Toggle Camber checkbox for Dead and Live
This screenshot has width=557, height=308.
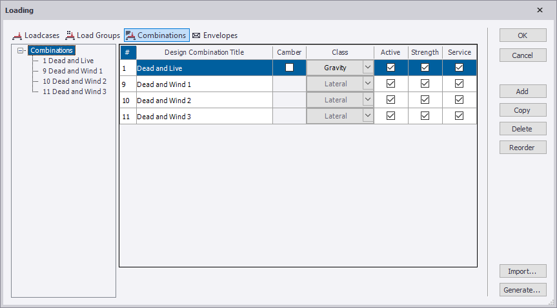290,68
